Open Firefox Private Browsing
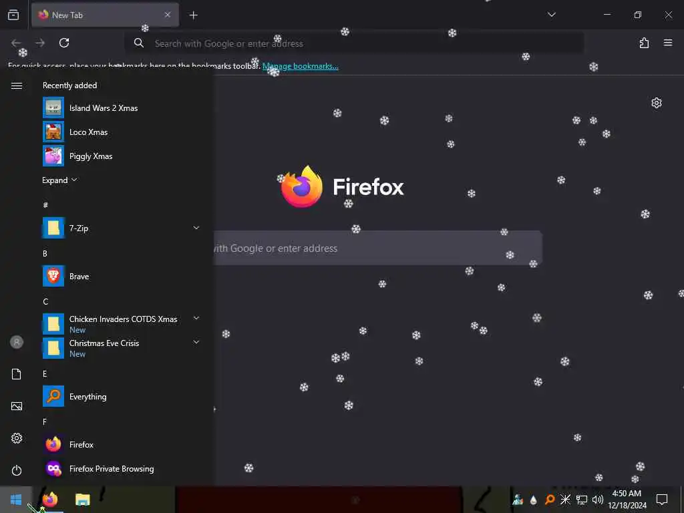The width and height of the screenshot is (684, 513). click(121, 468)
